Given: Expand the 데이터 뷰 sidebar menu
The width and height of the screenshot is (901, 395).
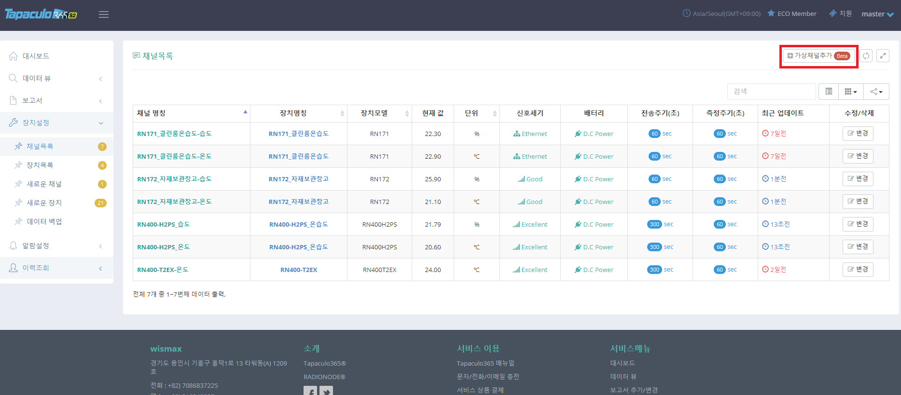Looking at the screenshot, I should 56,78.
